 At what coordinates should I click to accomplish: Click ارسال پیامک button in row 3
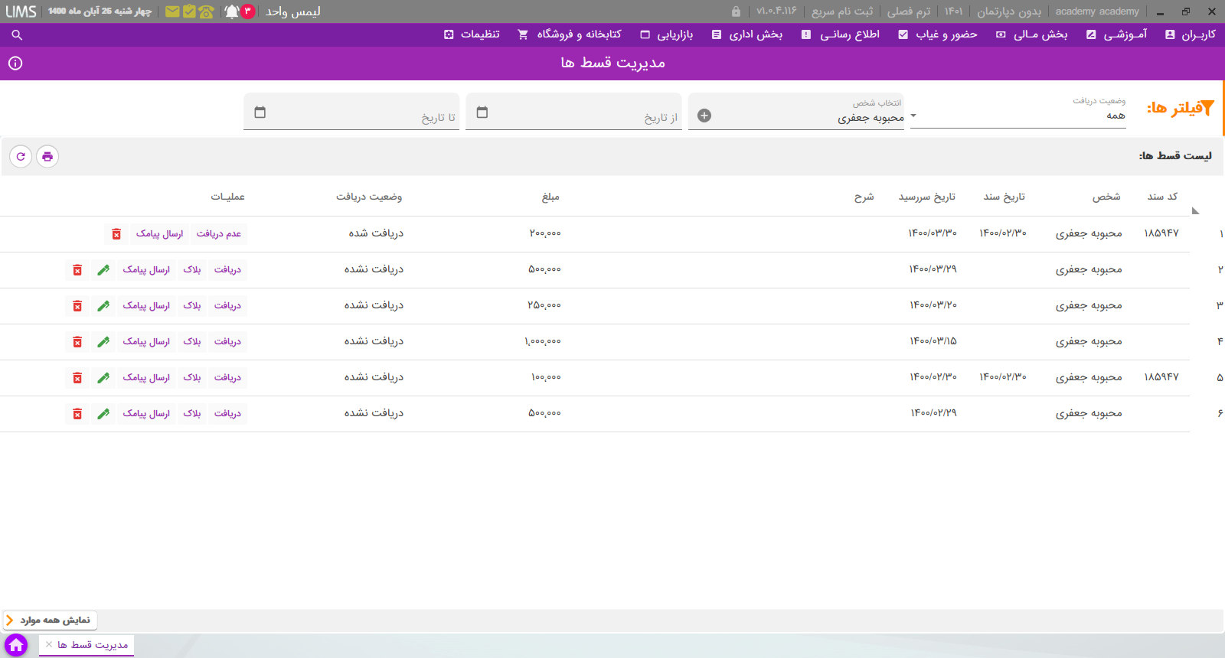click(146, 306)
